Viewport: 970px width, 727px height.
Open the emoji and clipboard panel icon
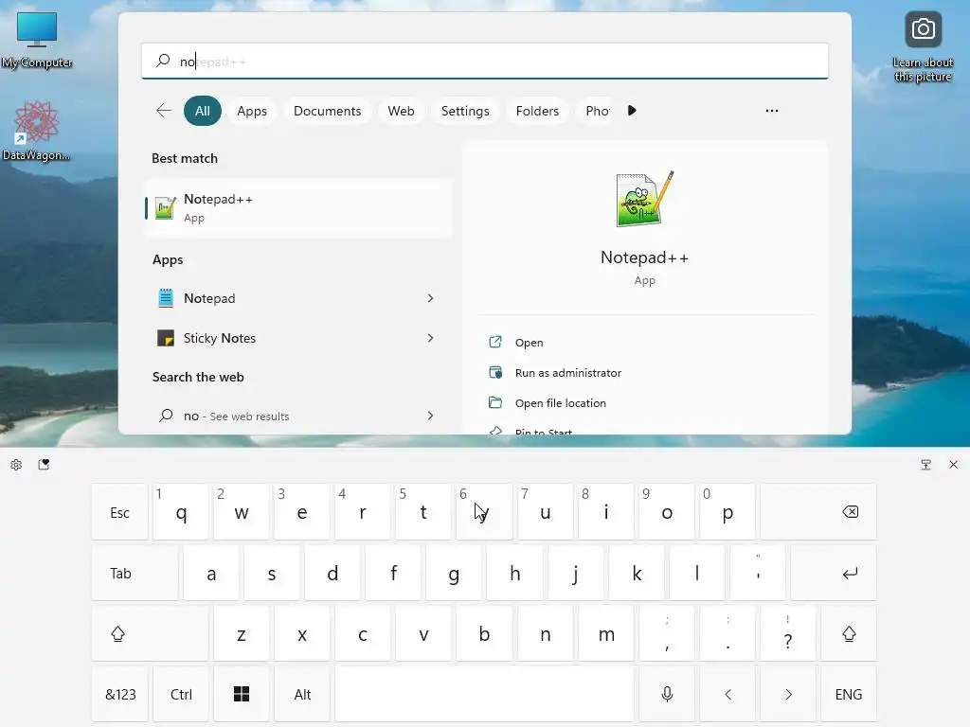[x=44, y=464]
